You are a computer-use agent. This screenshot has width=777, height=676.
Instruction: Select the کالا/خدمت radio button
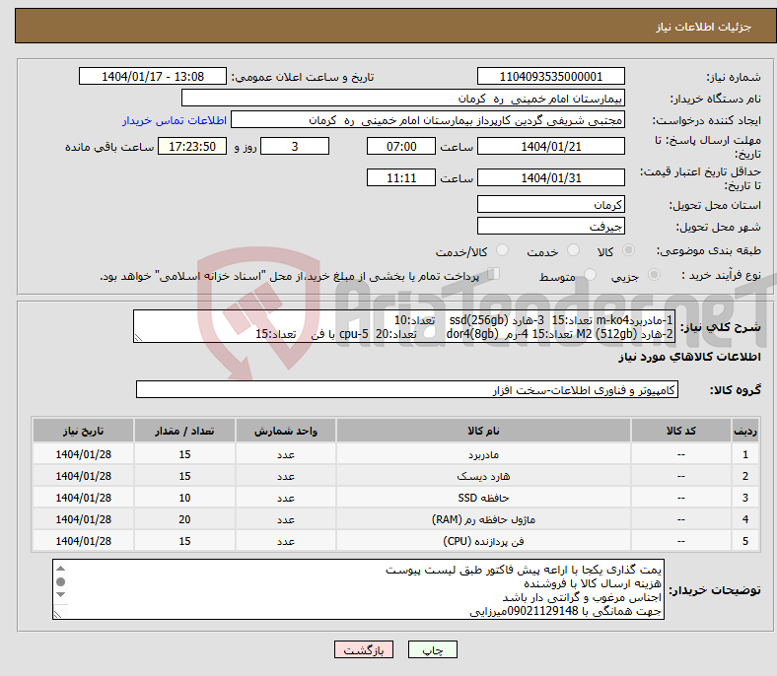coord(503,250)
